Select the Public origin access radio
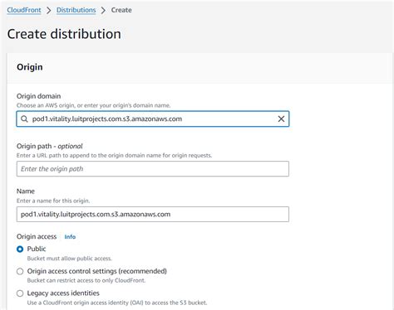Screen dimensions: 394x310 [20, 249]
